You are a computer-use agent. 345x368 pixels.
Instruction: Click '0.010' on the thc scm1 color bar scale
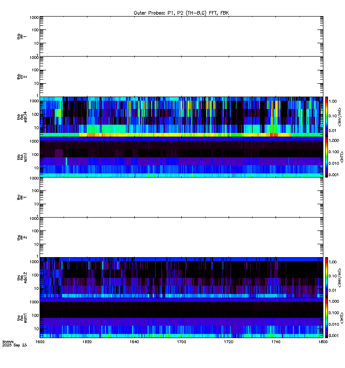[x=334, y=324]
